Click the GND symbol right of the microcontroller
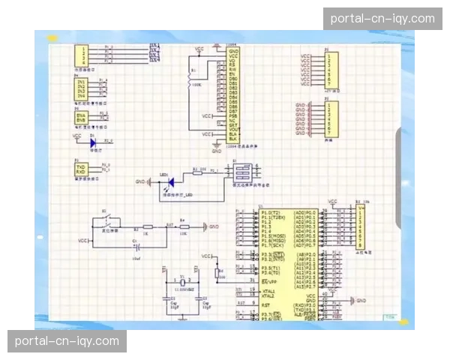The width and height of the screenshot is (450, 360). tap(361, 301)
